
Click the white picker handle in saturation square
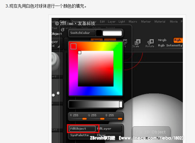[80, 52]
